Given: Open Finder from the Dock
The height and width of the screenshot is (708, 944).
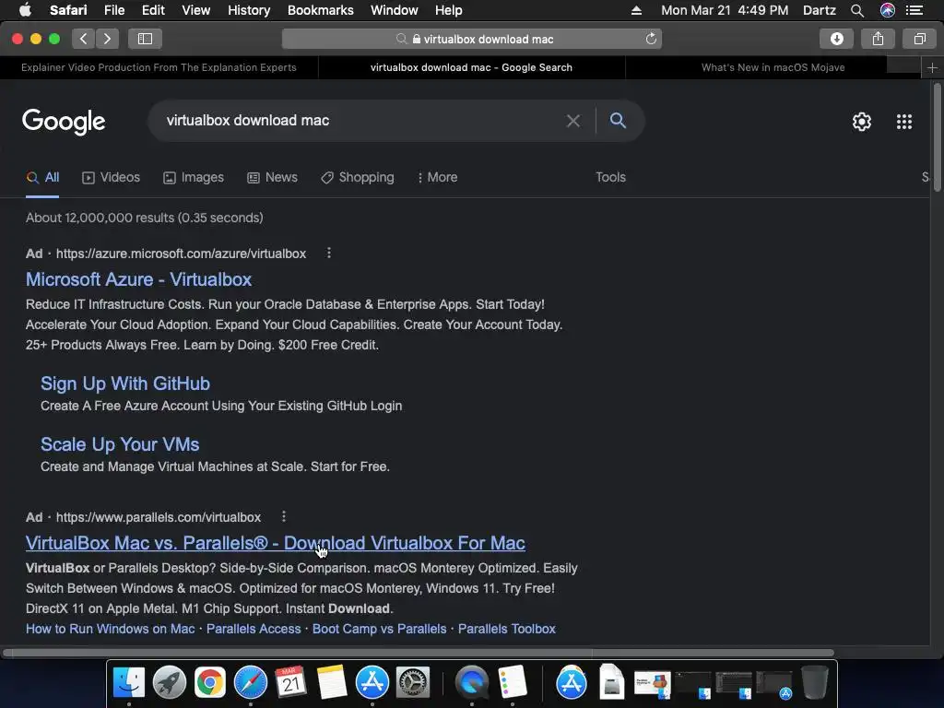Looking at the screenshot, I should click(129, 683).
